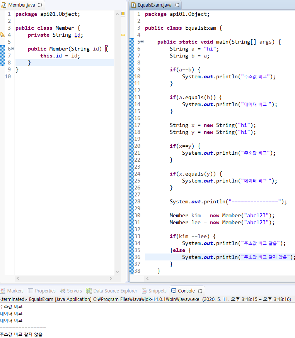The height and width of the screenshot is (338, 295).
Task: Open the Properties view tab
Action: tap(42, 291)
